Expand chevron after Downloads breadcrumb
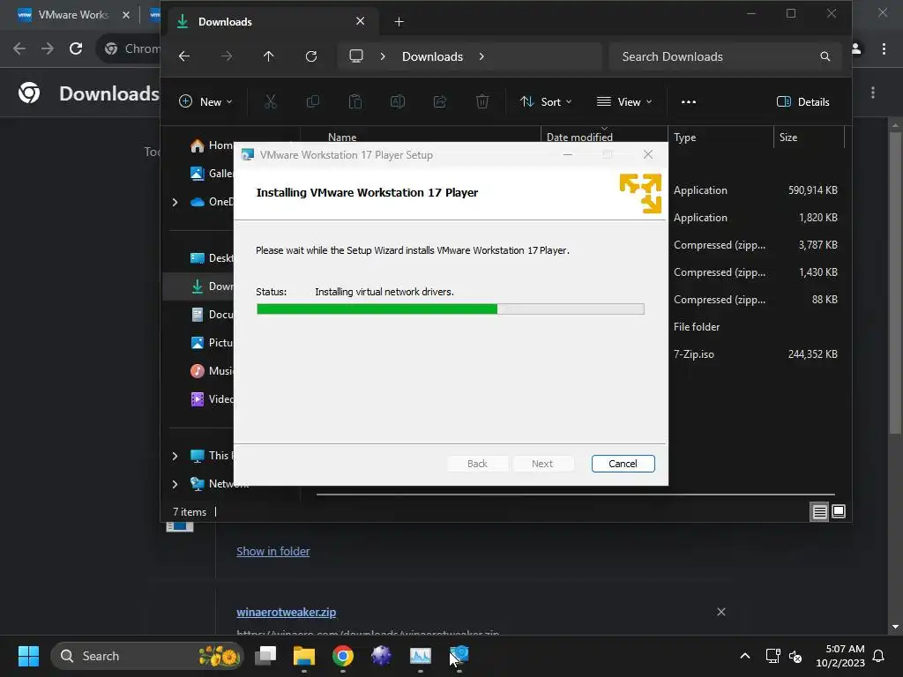903x677 pixels. [x=481, y=56]
